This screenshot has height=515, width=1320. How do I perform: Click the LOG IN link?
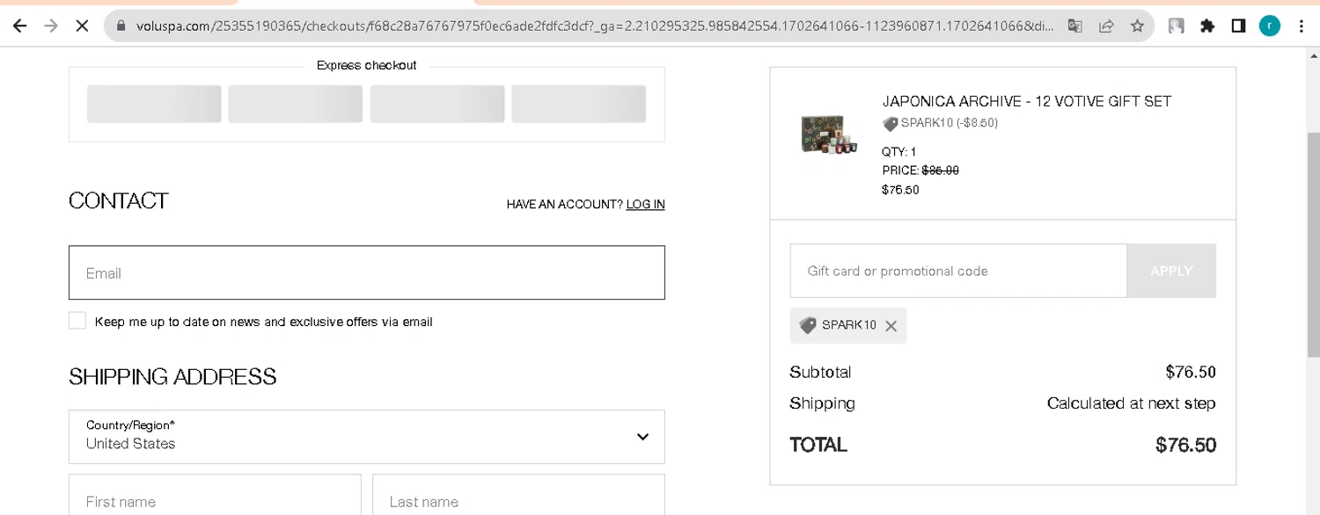[x=645, y=204]
